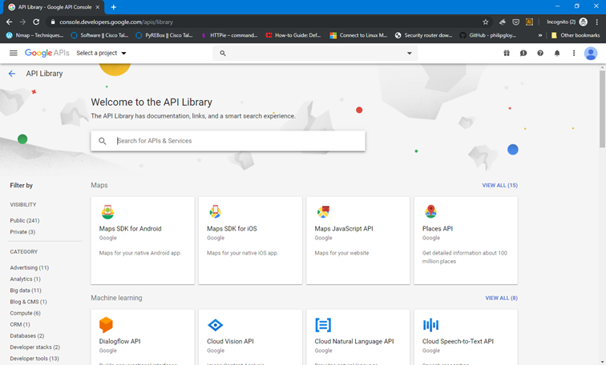
Task: Click the Cloud Vision API diamond icon
Action: click(216, 325)
